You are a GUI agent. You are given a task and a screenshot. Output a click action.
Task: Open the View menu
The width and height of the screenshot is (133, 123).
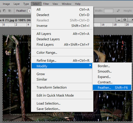coord(55,4)
